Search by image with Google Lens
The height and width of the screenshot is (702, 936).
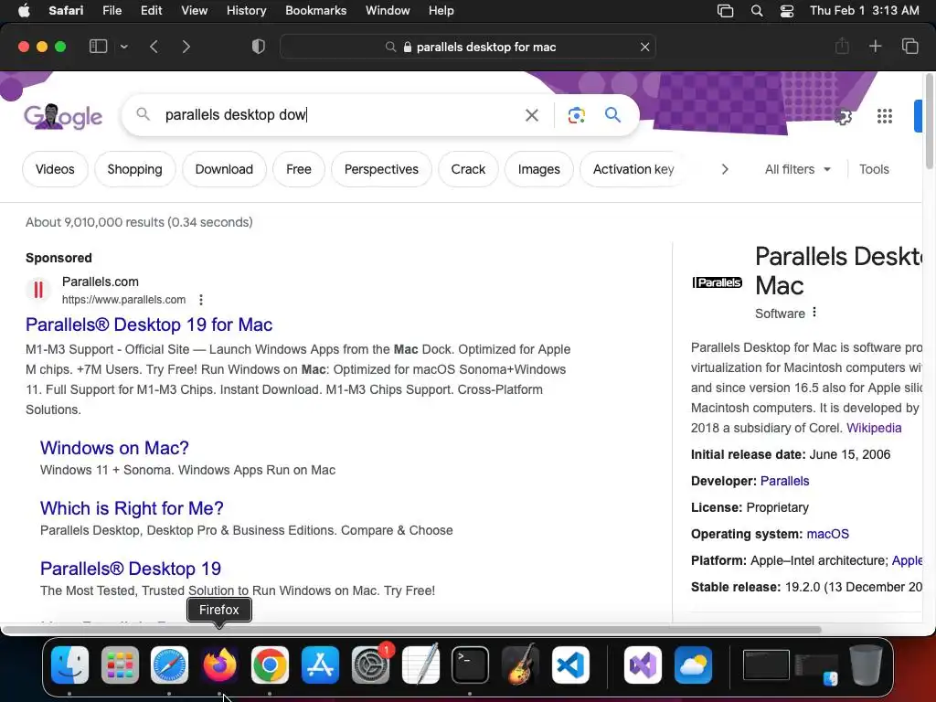click(x=576, y=114)
